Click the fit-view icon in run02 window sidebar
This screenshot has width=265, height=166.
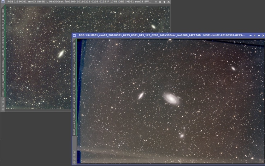click(x=74, y=155)
